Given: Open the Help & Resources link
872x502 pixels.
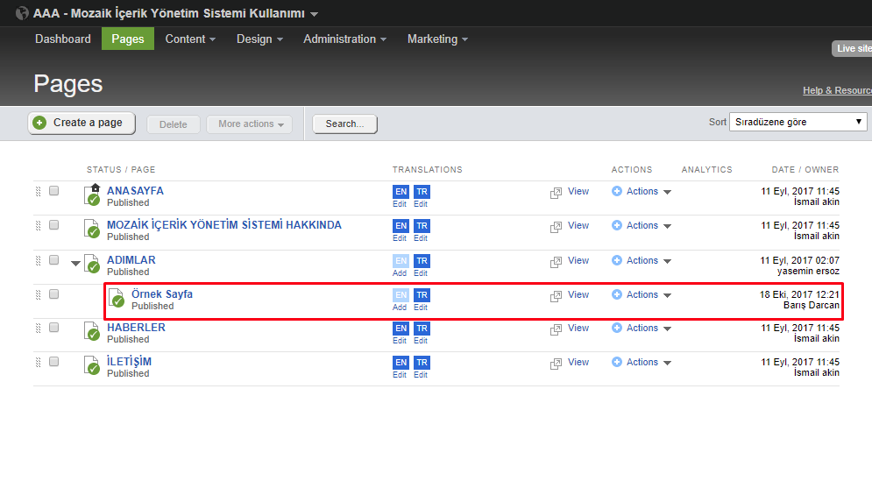Looking at the screenshot, I should (838, 90).
